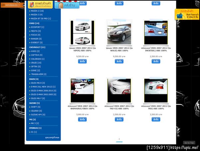Image resolution: width=200 pixels, height=151 pixels.
Task: Click the top-center order button above WALD
Action: [x=119, y=3]
